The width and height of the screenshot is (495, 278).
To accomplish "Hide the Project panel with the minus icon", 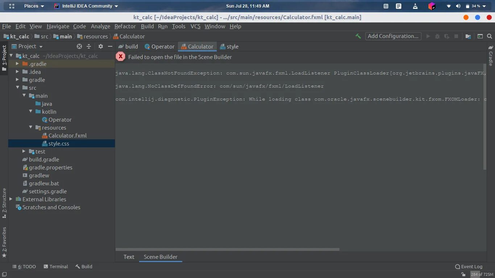I will point(110,46).
